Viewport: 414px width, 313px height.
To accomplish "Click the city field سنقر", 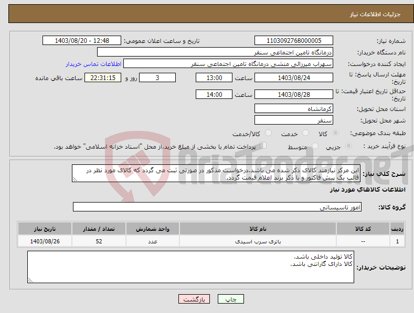I will click(294, 120).
